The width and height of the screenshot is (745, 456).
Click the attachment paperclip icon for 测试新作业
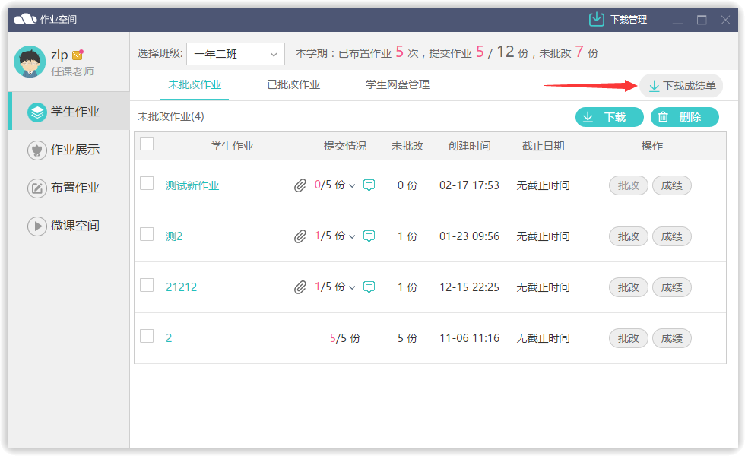(x=300, y=185)
